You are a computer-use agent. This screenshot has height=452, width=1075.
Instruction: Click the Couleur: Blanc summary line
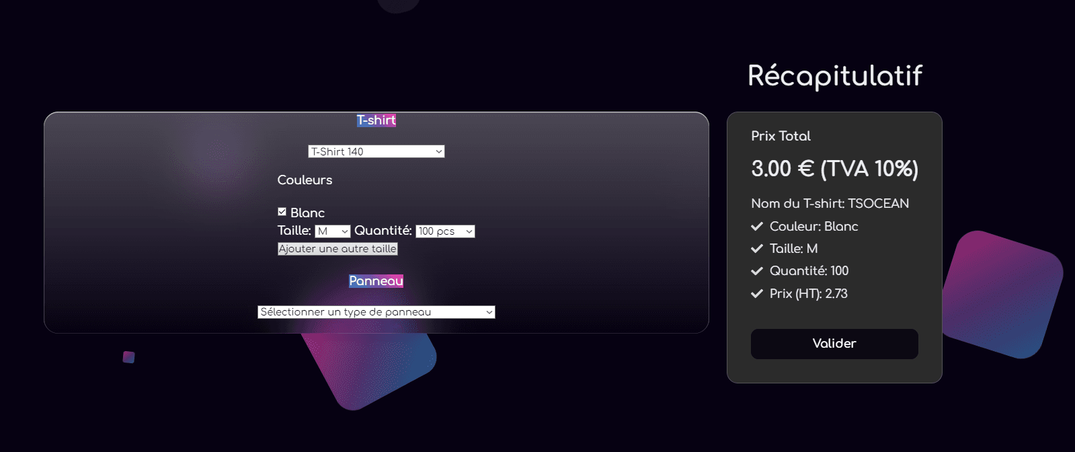tap(813, 226)
